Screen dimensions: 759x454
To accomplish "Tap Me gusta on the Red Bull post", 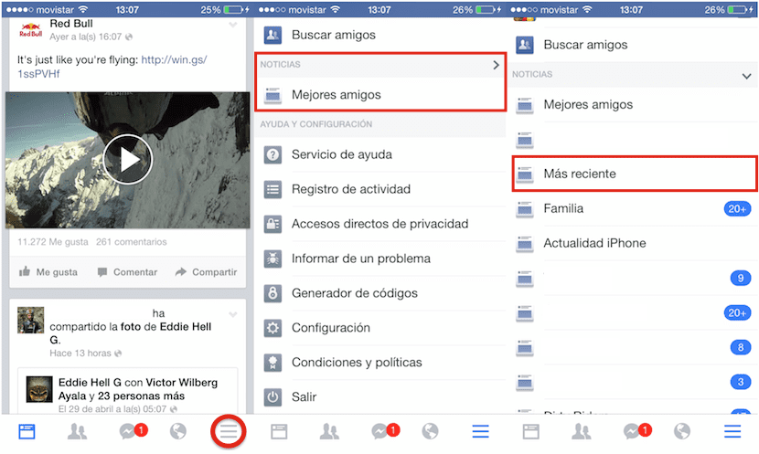I will pos(48,272).
